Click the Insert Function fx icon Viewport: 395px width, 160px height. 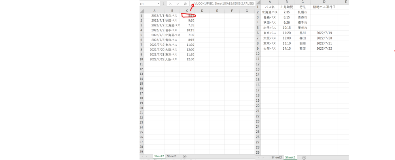(x=185, y=4)
